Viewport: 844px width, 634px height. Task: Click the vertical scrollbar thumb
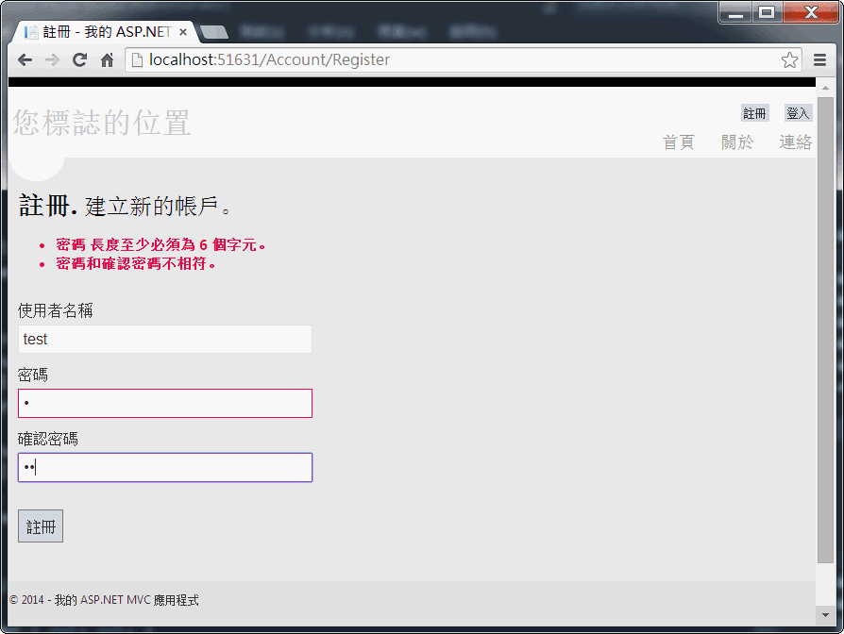825,330
